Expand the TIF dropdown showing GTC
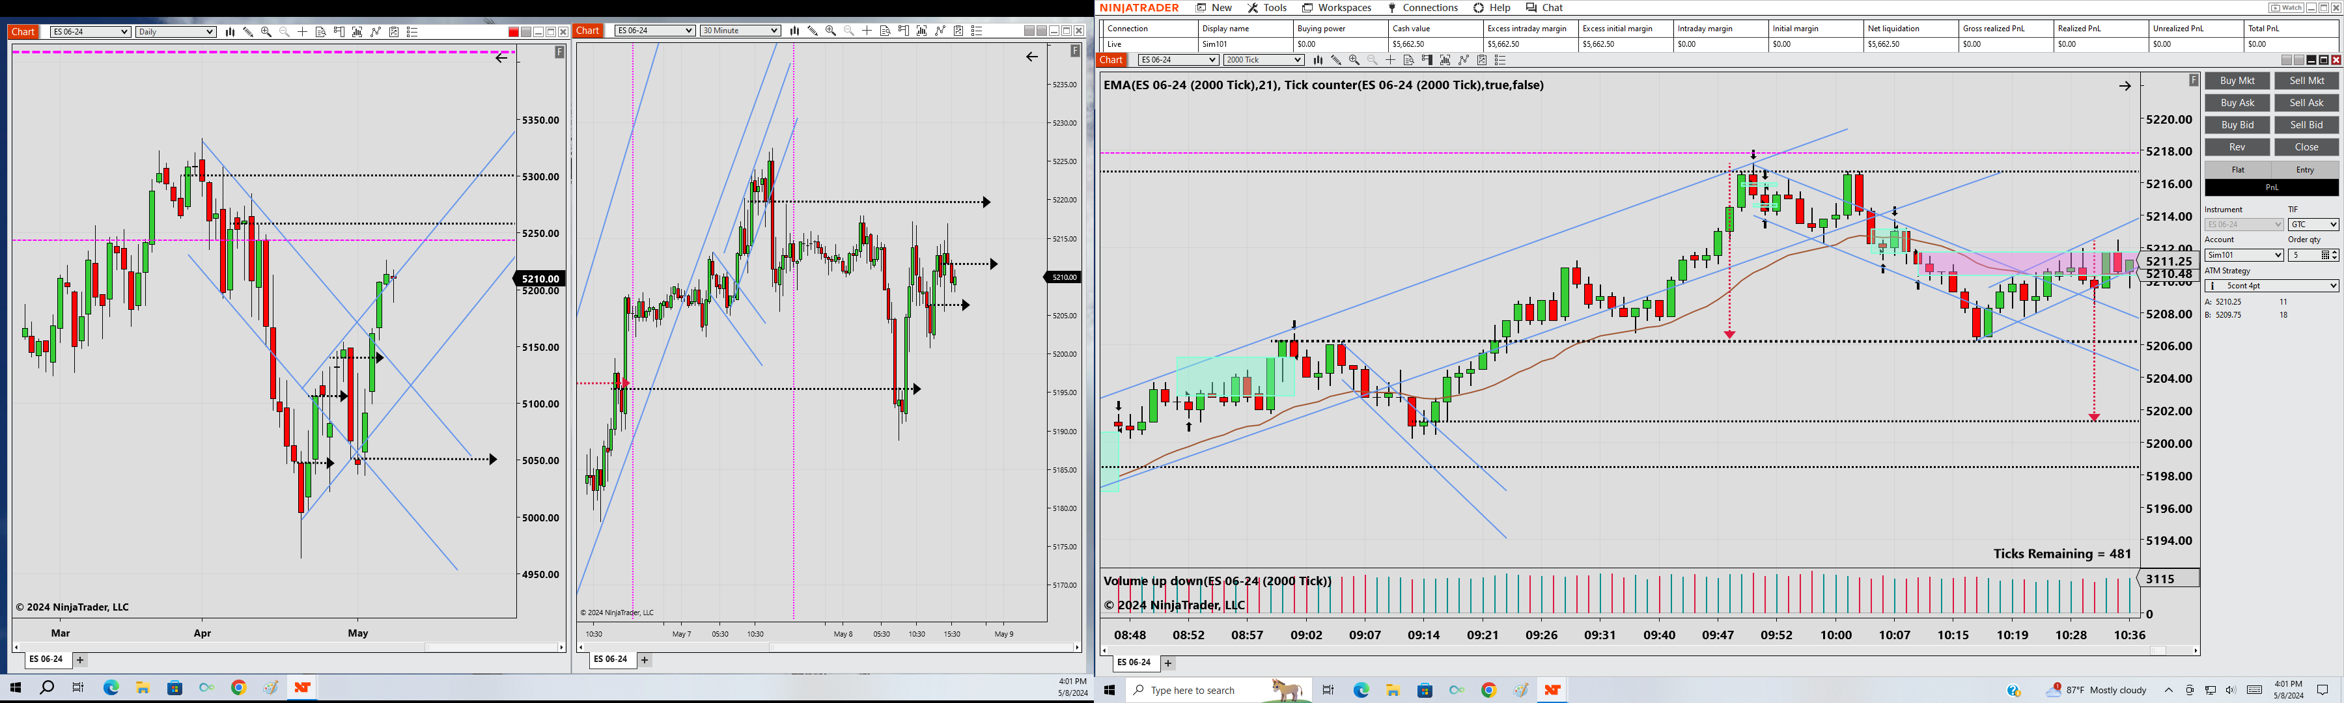Viewport: 2344px width, 703px height. (x=2313, y=225)
